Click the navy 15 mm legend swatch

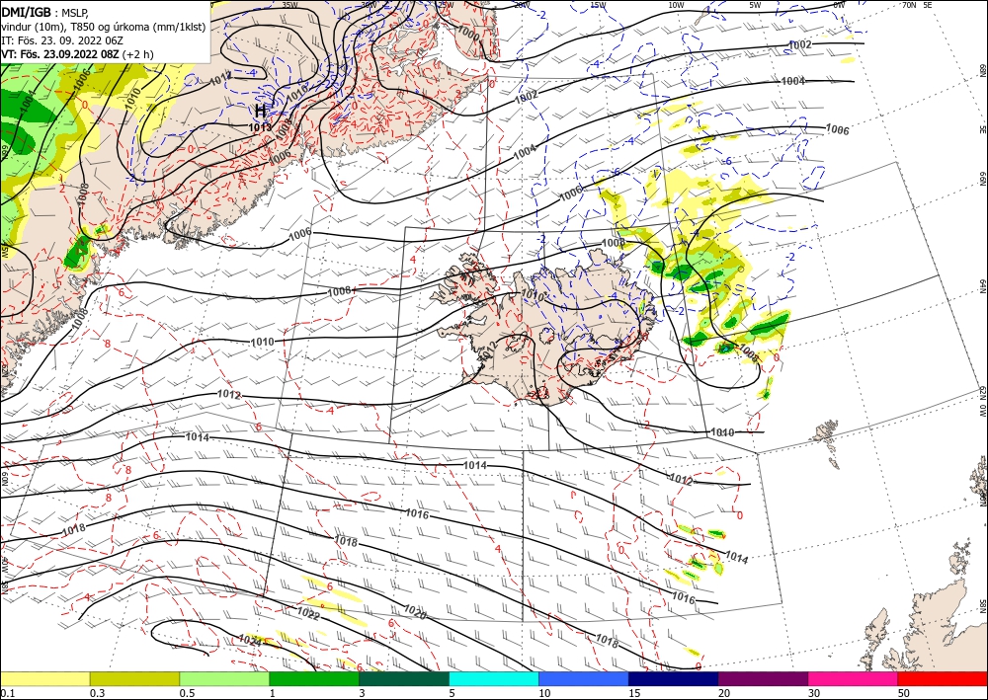click(674, 678)
